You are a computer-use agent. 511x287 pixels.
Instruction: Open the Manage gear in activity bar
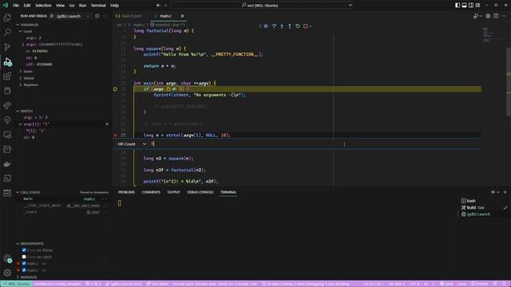pos(7,273)
